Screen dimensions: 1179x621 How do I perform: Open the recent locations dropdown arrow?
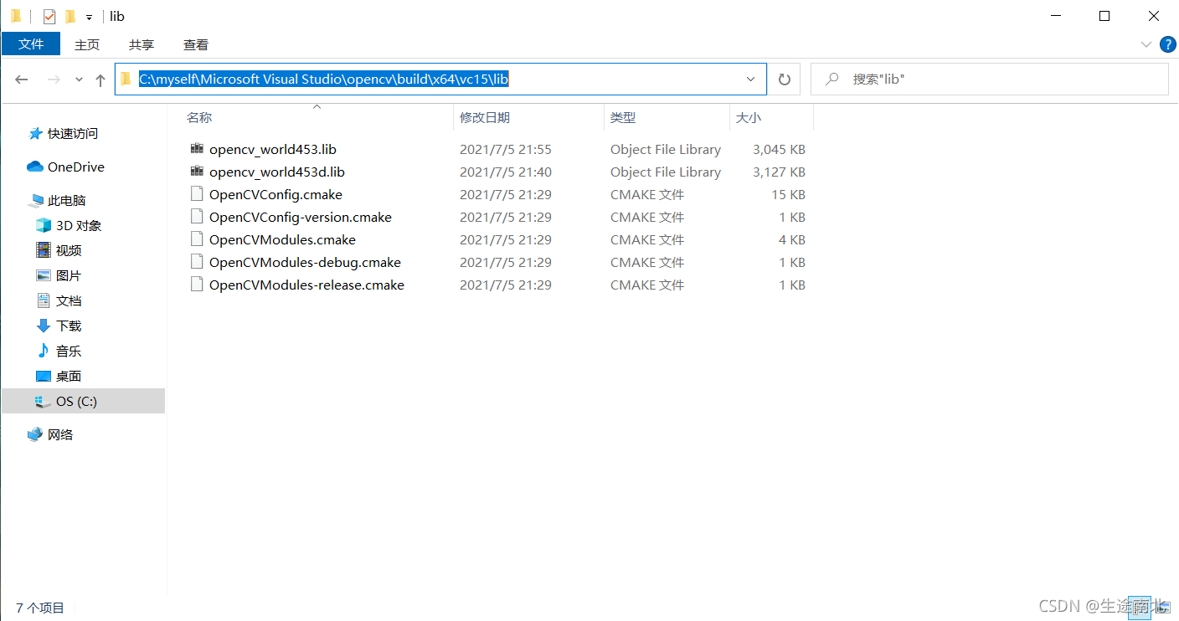(x=80, y=80)
